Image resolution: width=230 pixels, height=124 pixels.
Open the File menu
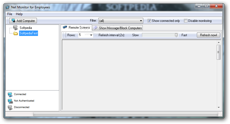click(10, 14)
